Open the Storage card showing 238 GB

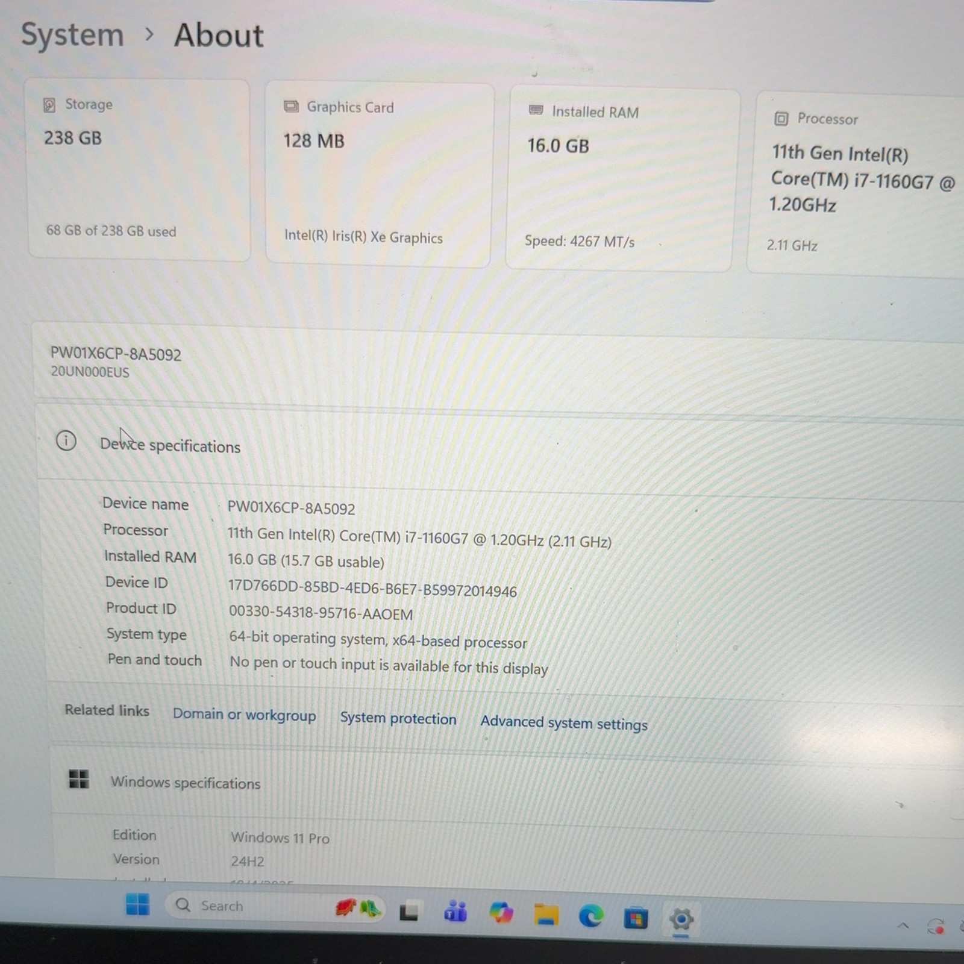point(139,171)
